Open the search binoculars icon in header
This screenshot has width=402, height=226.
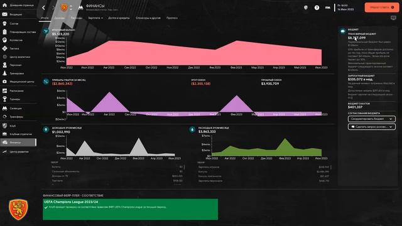click(x=81, y=8)
